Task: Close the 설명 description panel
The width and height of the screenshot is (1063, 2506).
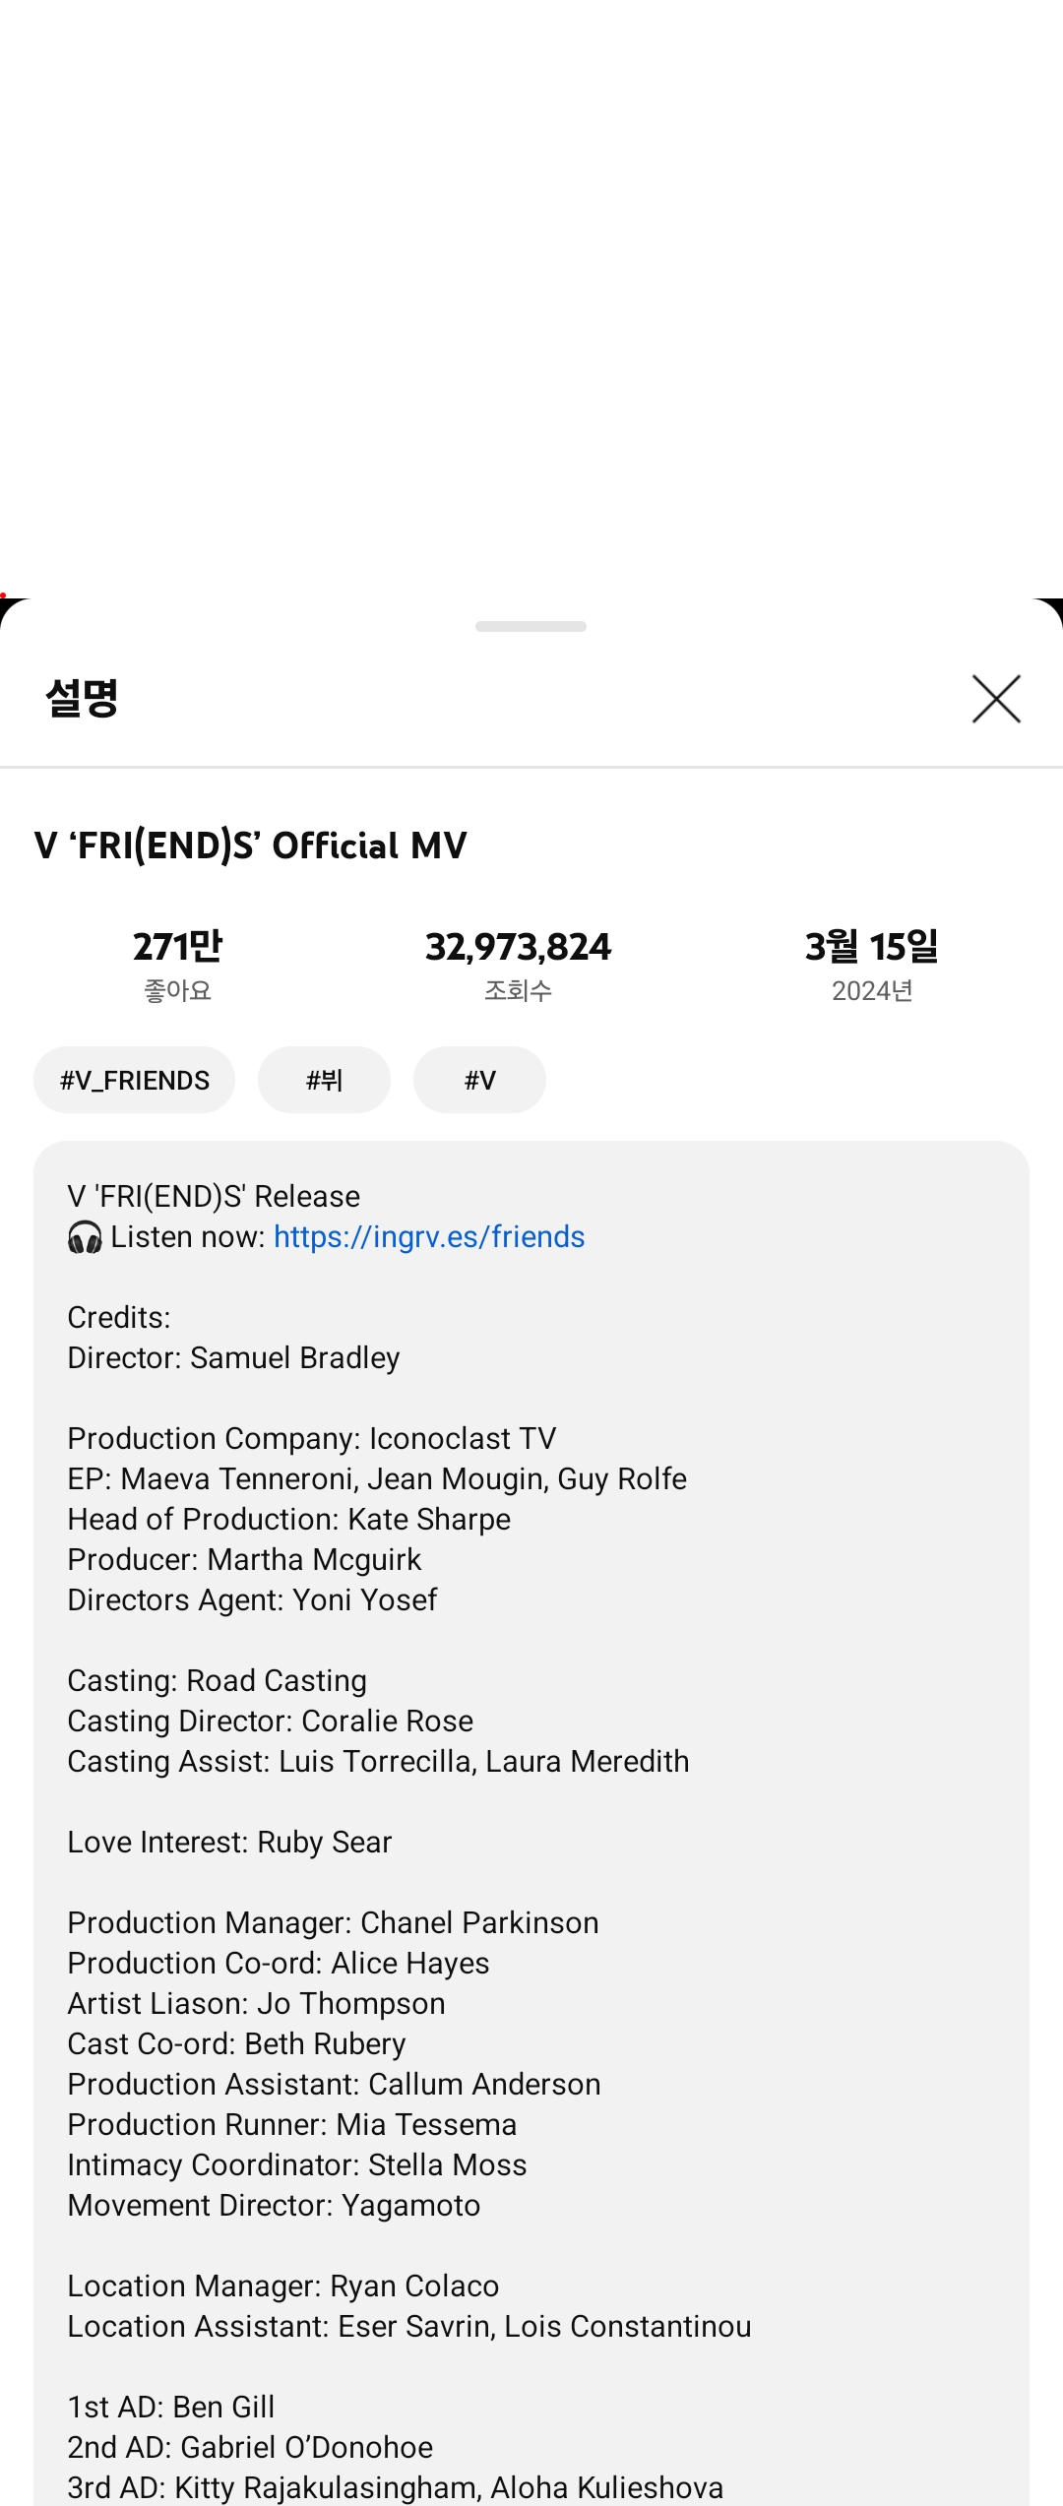Action: coord(996,699)
